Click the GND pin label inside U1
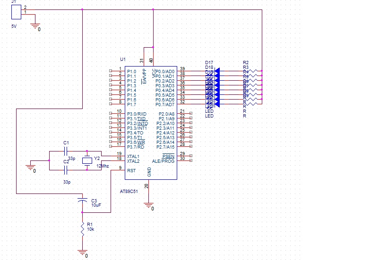 point(149,172)
